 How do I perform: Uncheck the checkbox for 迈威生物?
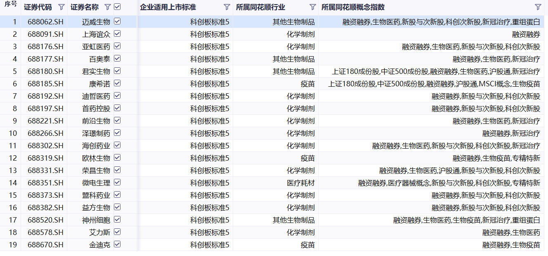[117, 21]
